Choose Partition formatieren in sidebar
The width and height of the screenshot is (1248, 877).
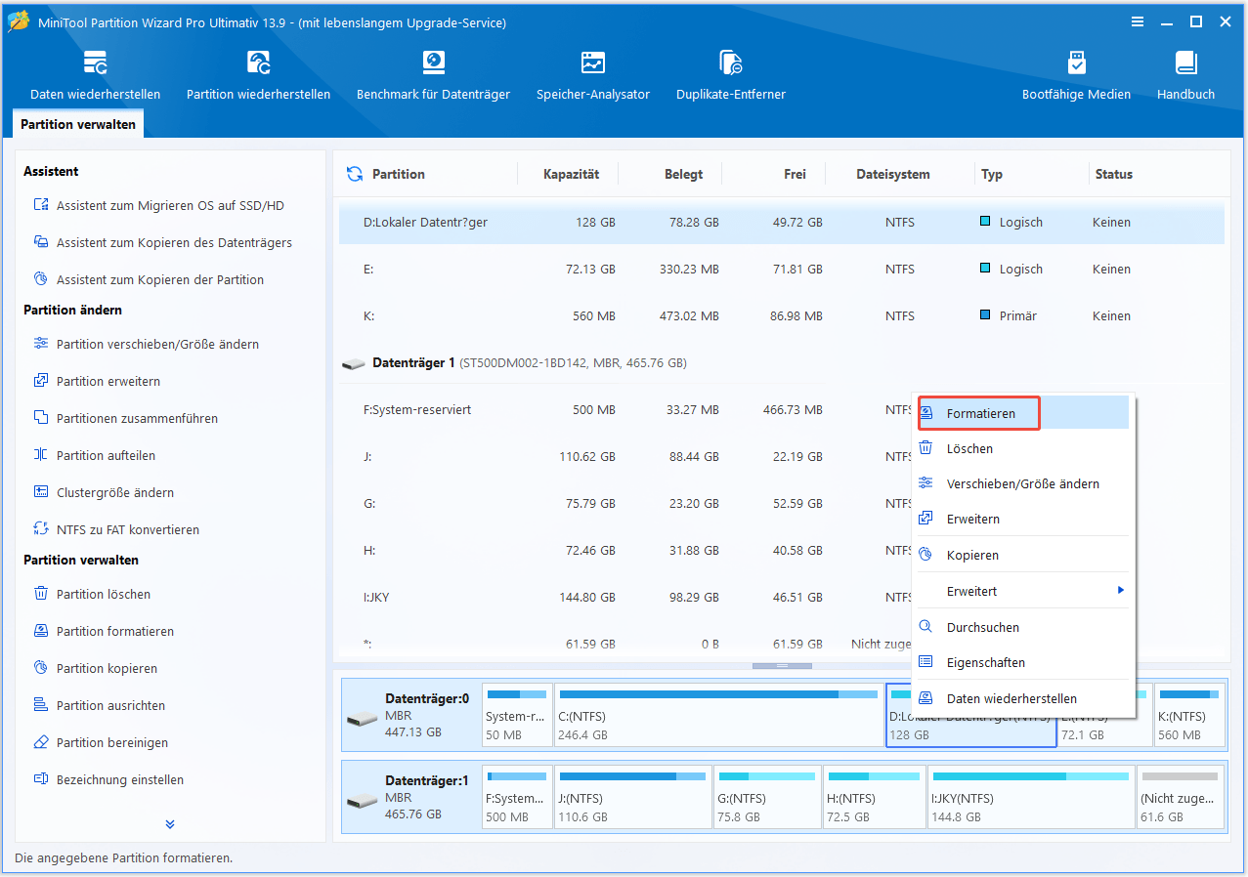click(104, 631)
